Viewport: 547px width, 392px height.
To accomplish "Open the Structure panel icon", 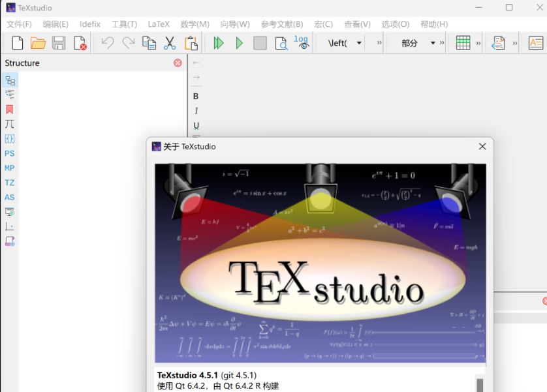I will (x=9, y=80).
